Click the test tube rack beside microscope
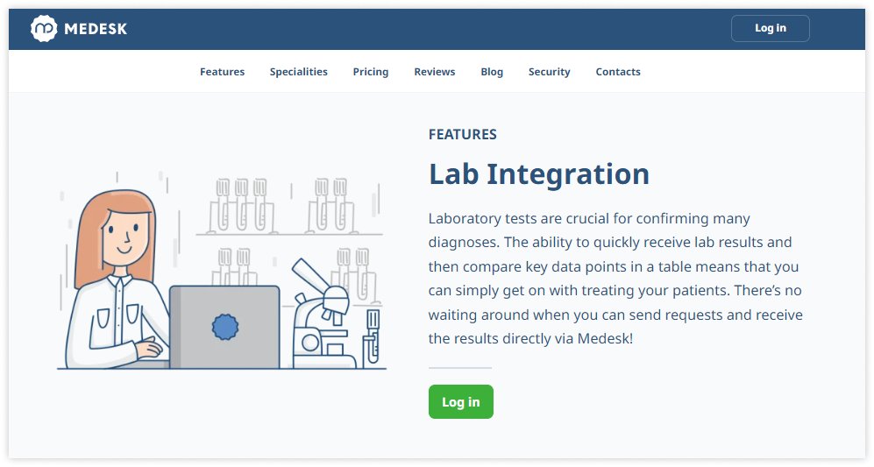Image resolution: width=874 pixels, height=467 pixels. pyautogui.click(x=373, y=336)
